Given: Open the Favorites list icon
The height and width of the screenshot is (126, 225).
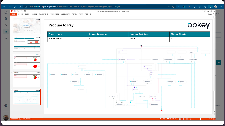Looking at the screenshot, I should (x=200, y=7).
